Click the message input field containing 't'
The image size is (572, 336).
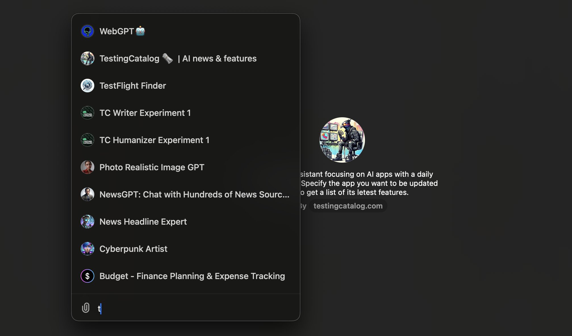coord(196,308)
